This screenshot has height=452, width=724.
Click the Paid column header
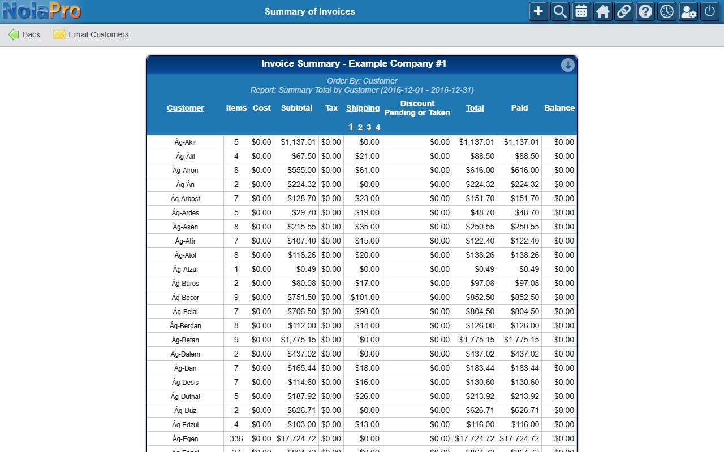(519, 108)
